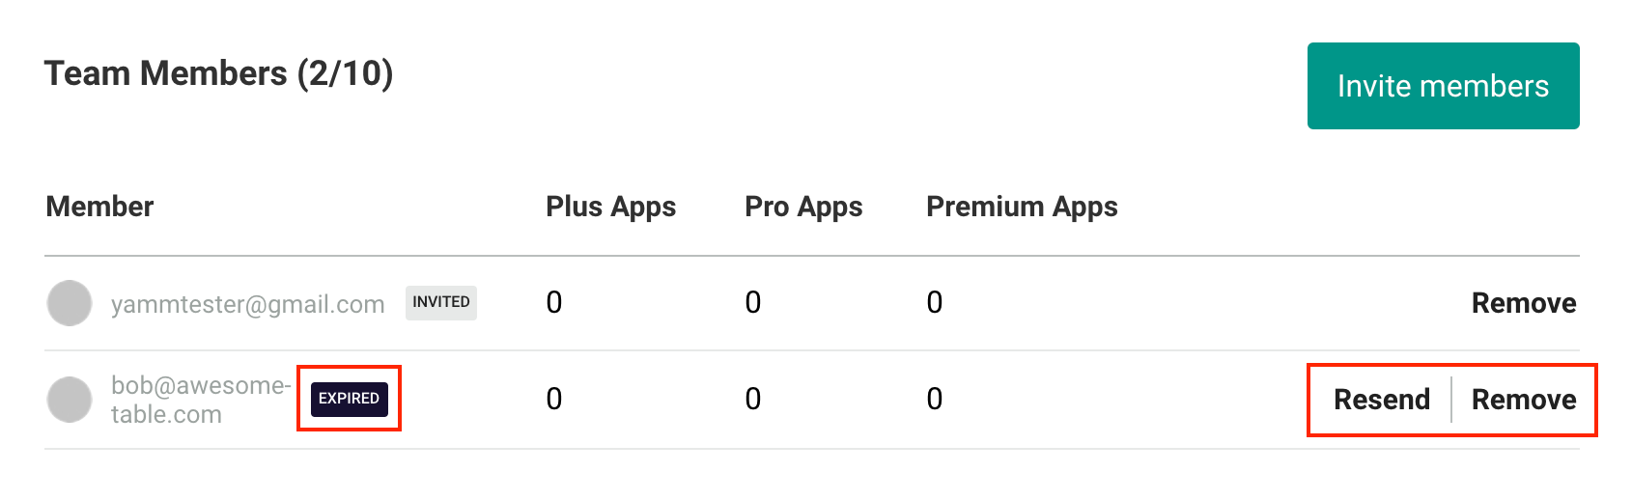Select the yammtester@gmail.com email text
The image size is (1632, 500).
tap(248, 304)
